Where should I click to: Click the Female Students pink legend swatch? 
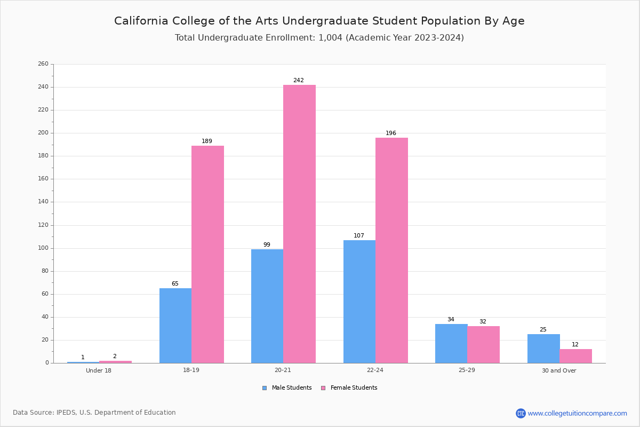point(323,388)
